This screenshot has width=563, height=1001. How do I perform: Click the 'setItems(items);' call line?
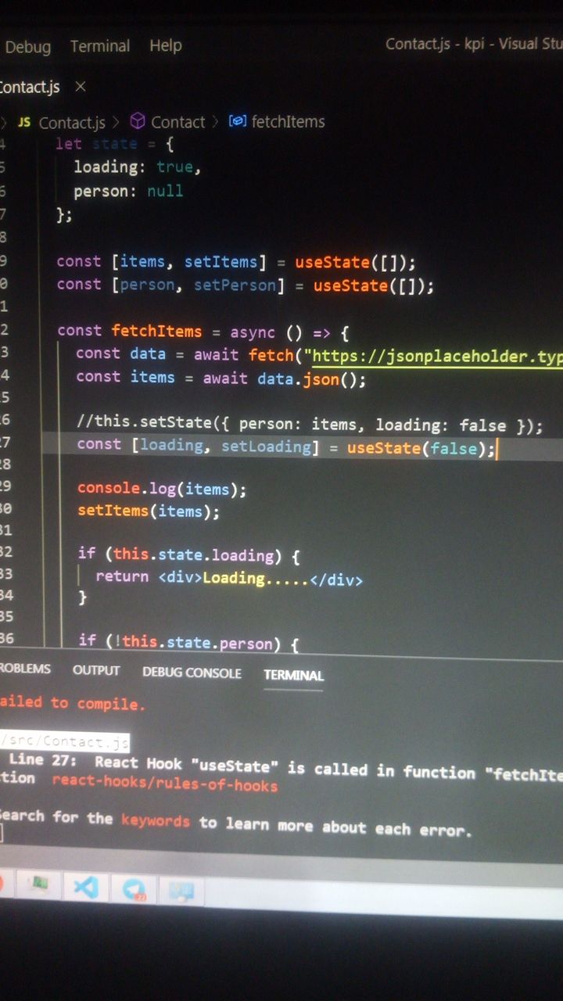149,511
